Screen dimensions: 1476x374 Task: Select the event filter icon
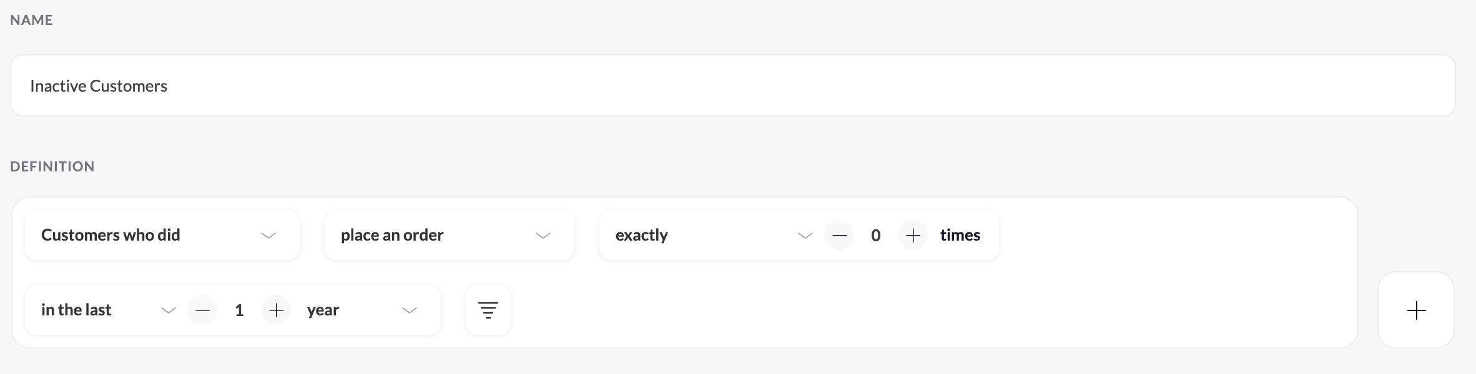(x=488, y=309)
